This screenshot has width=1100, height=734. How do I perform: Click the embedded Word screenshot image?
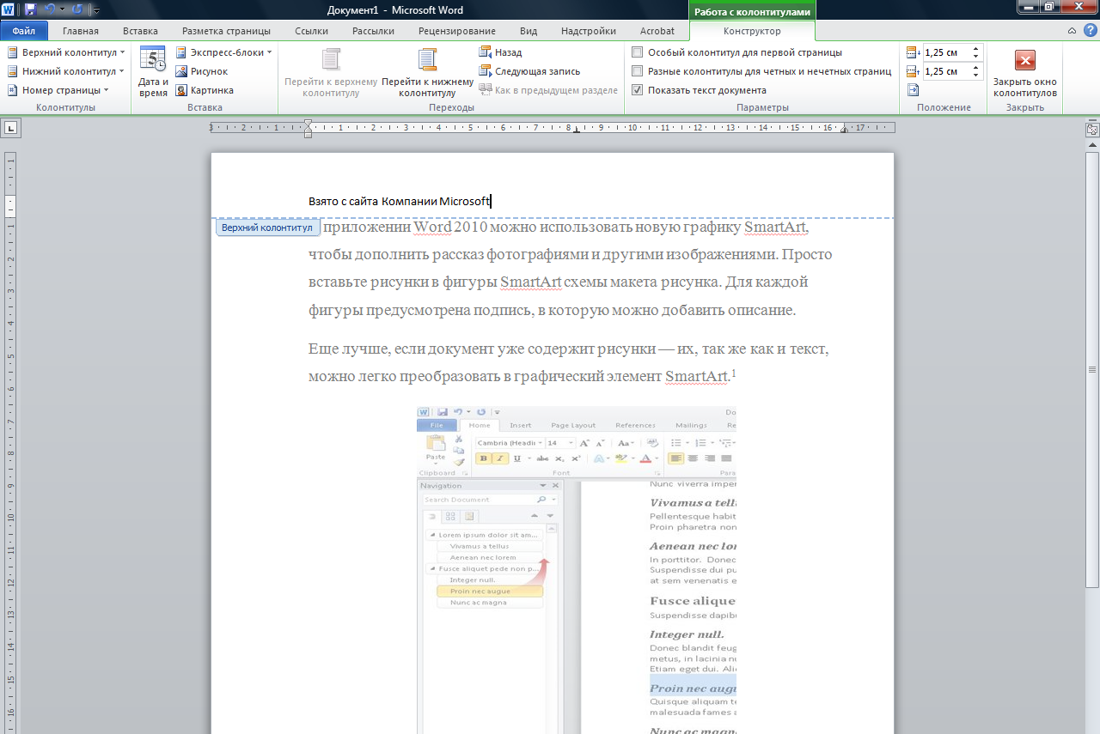tap(576, 570)
